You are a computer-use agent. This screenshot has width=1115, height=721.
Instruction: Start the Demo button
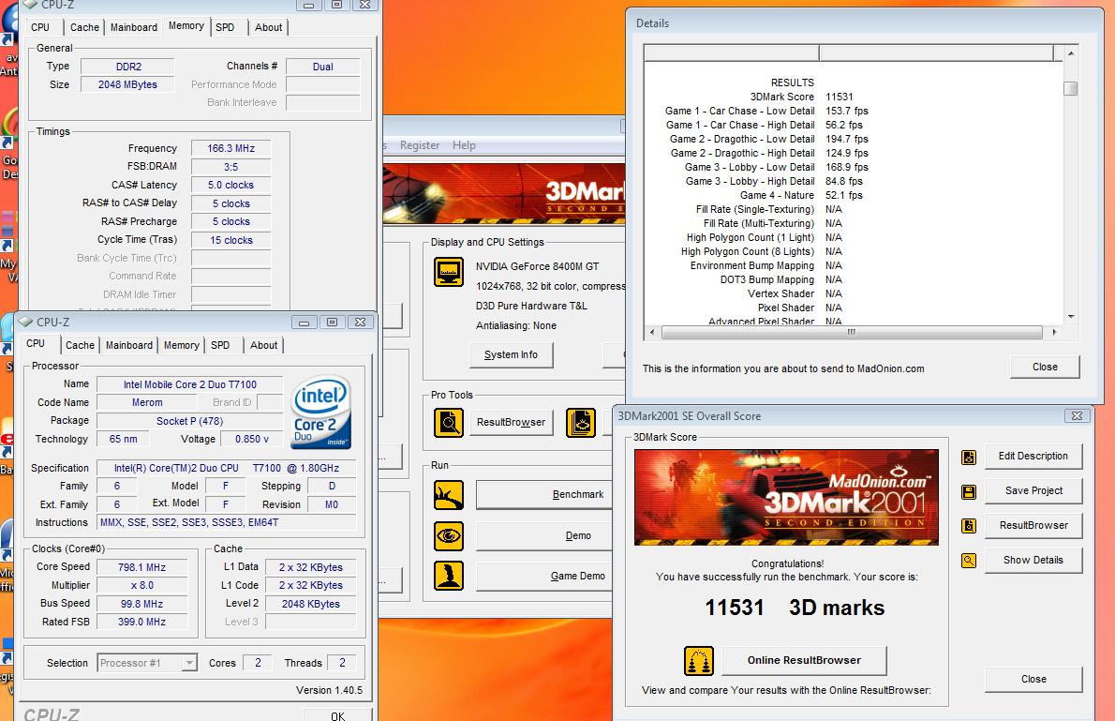coord(544,536)
